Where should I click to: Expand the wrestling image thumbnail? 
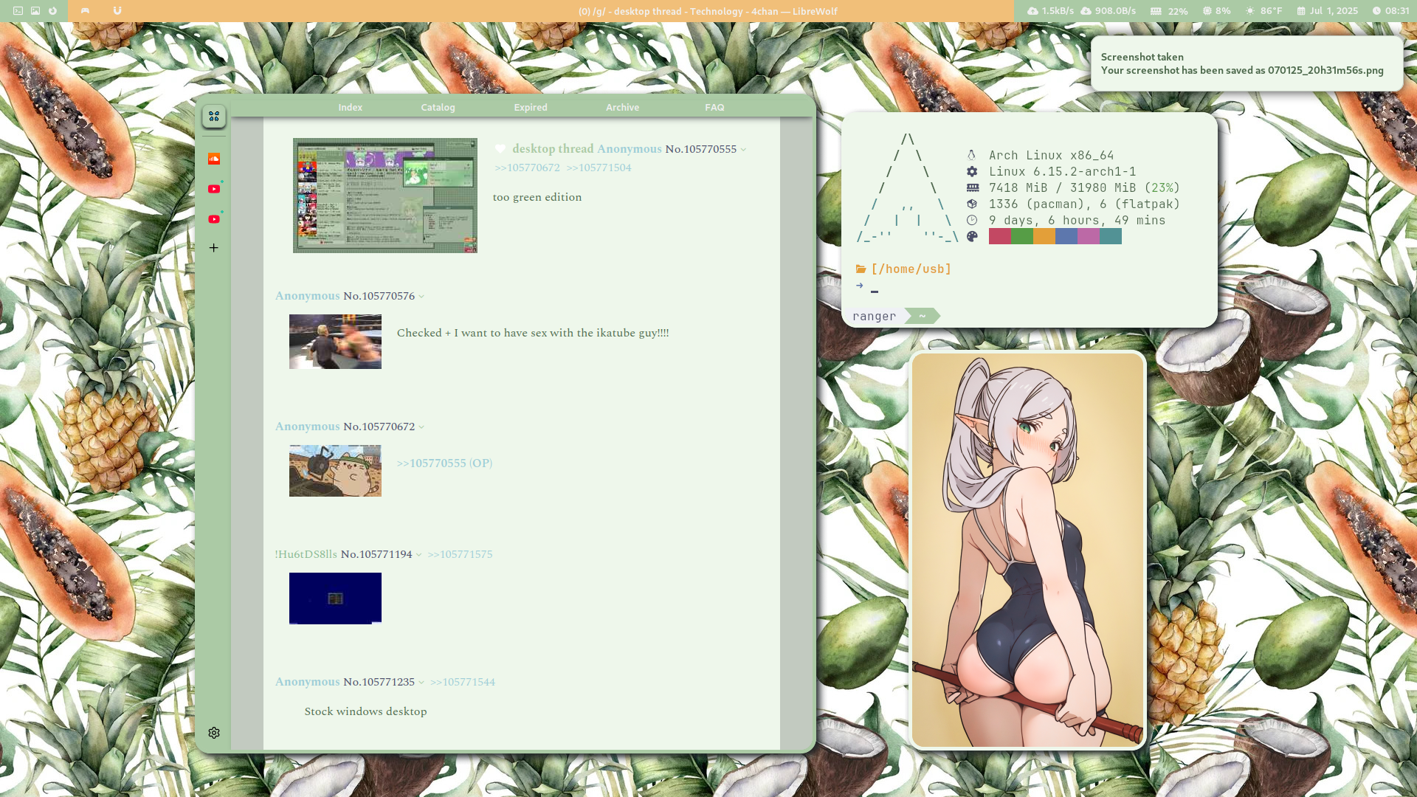[x=335, y=342]
